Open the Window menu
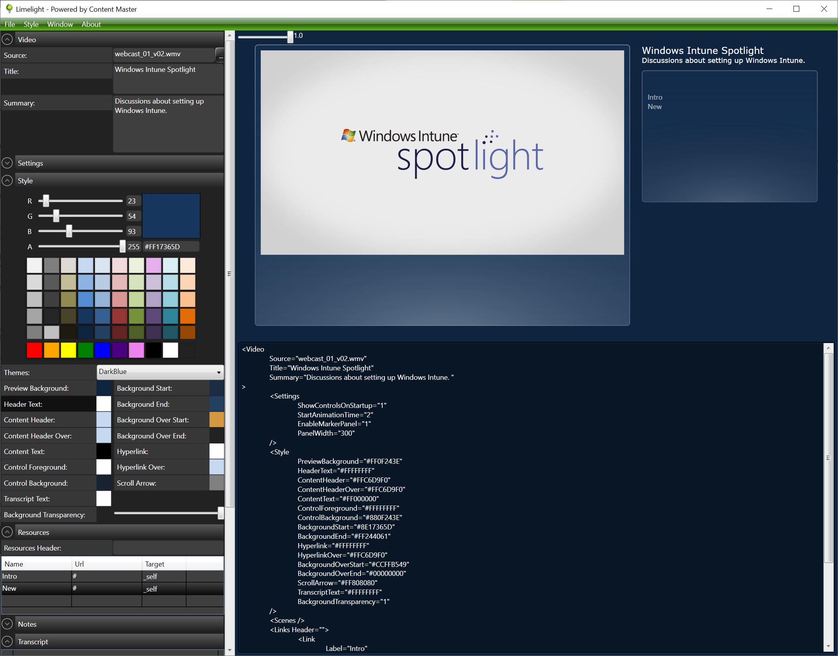Viewport: 838px width, 656px height. click(x=60, y=24)
